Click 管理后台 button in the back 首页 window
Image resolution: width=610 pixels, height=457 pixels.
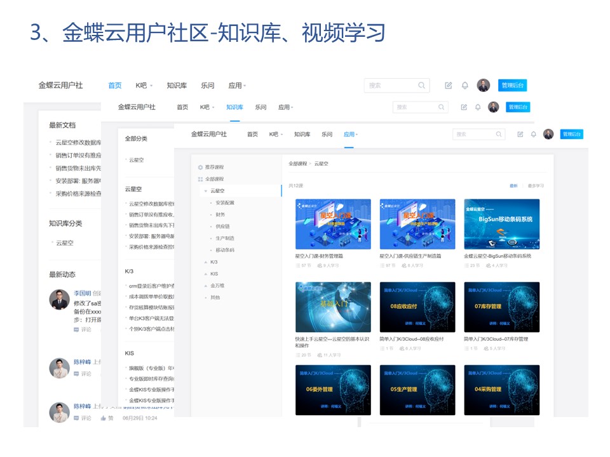512,86
